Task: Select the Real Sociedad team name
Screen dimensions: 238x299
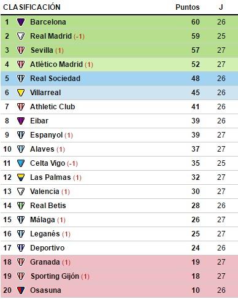Action: pyautogui.click(x=55, y=79)
